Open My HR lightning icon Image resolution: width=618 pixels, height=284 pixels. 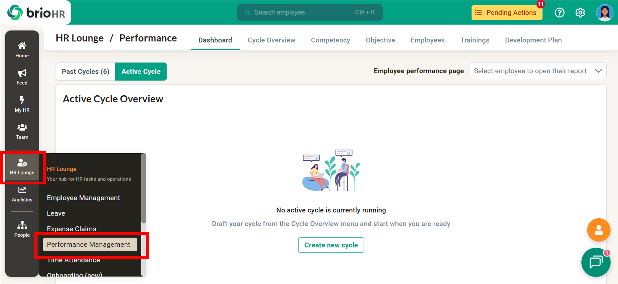click(x=22, y=104)
